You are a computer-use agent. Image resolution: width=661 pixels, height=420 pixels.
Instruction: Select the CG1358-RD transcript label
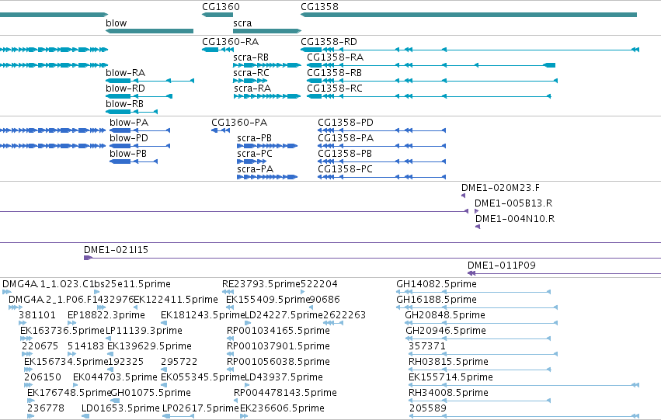tap(329, 42)
